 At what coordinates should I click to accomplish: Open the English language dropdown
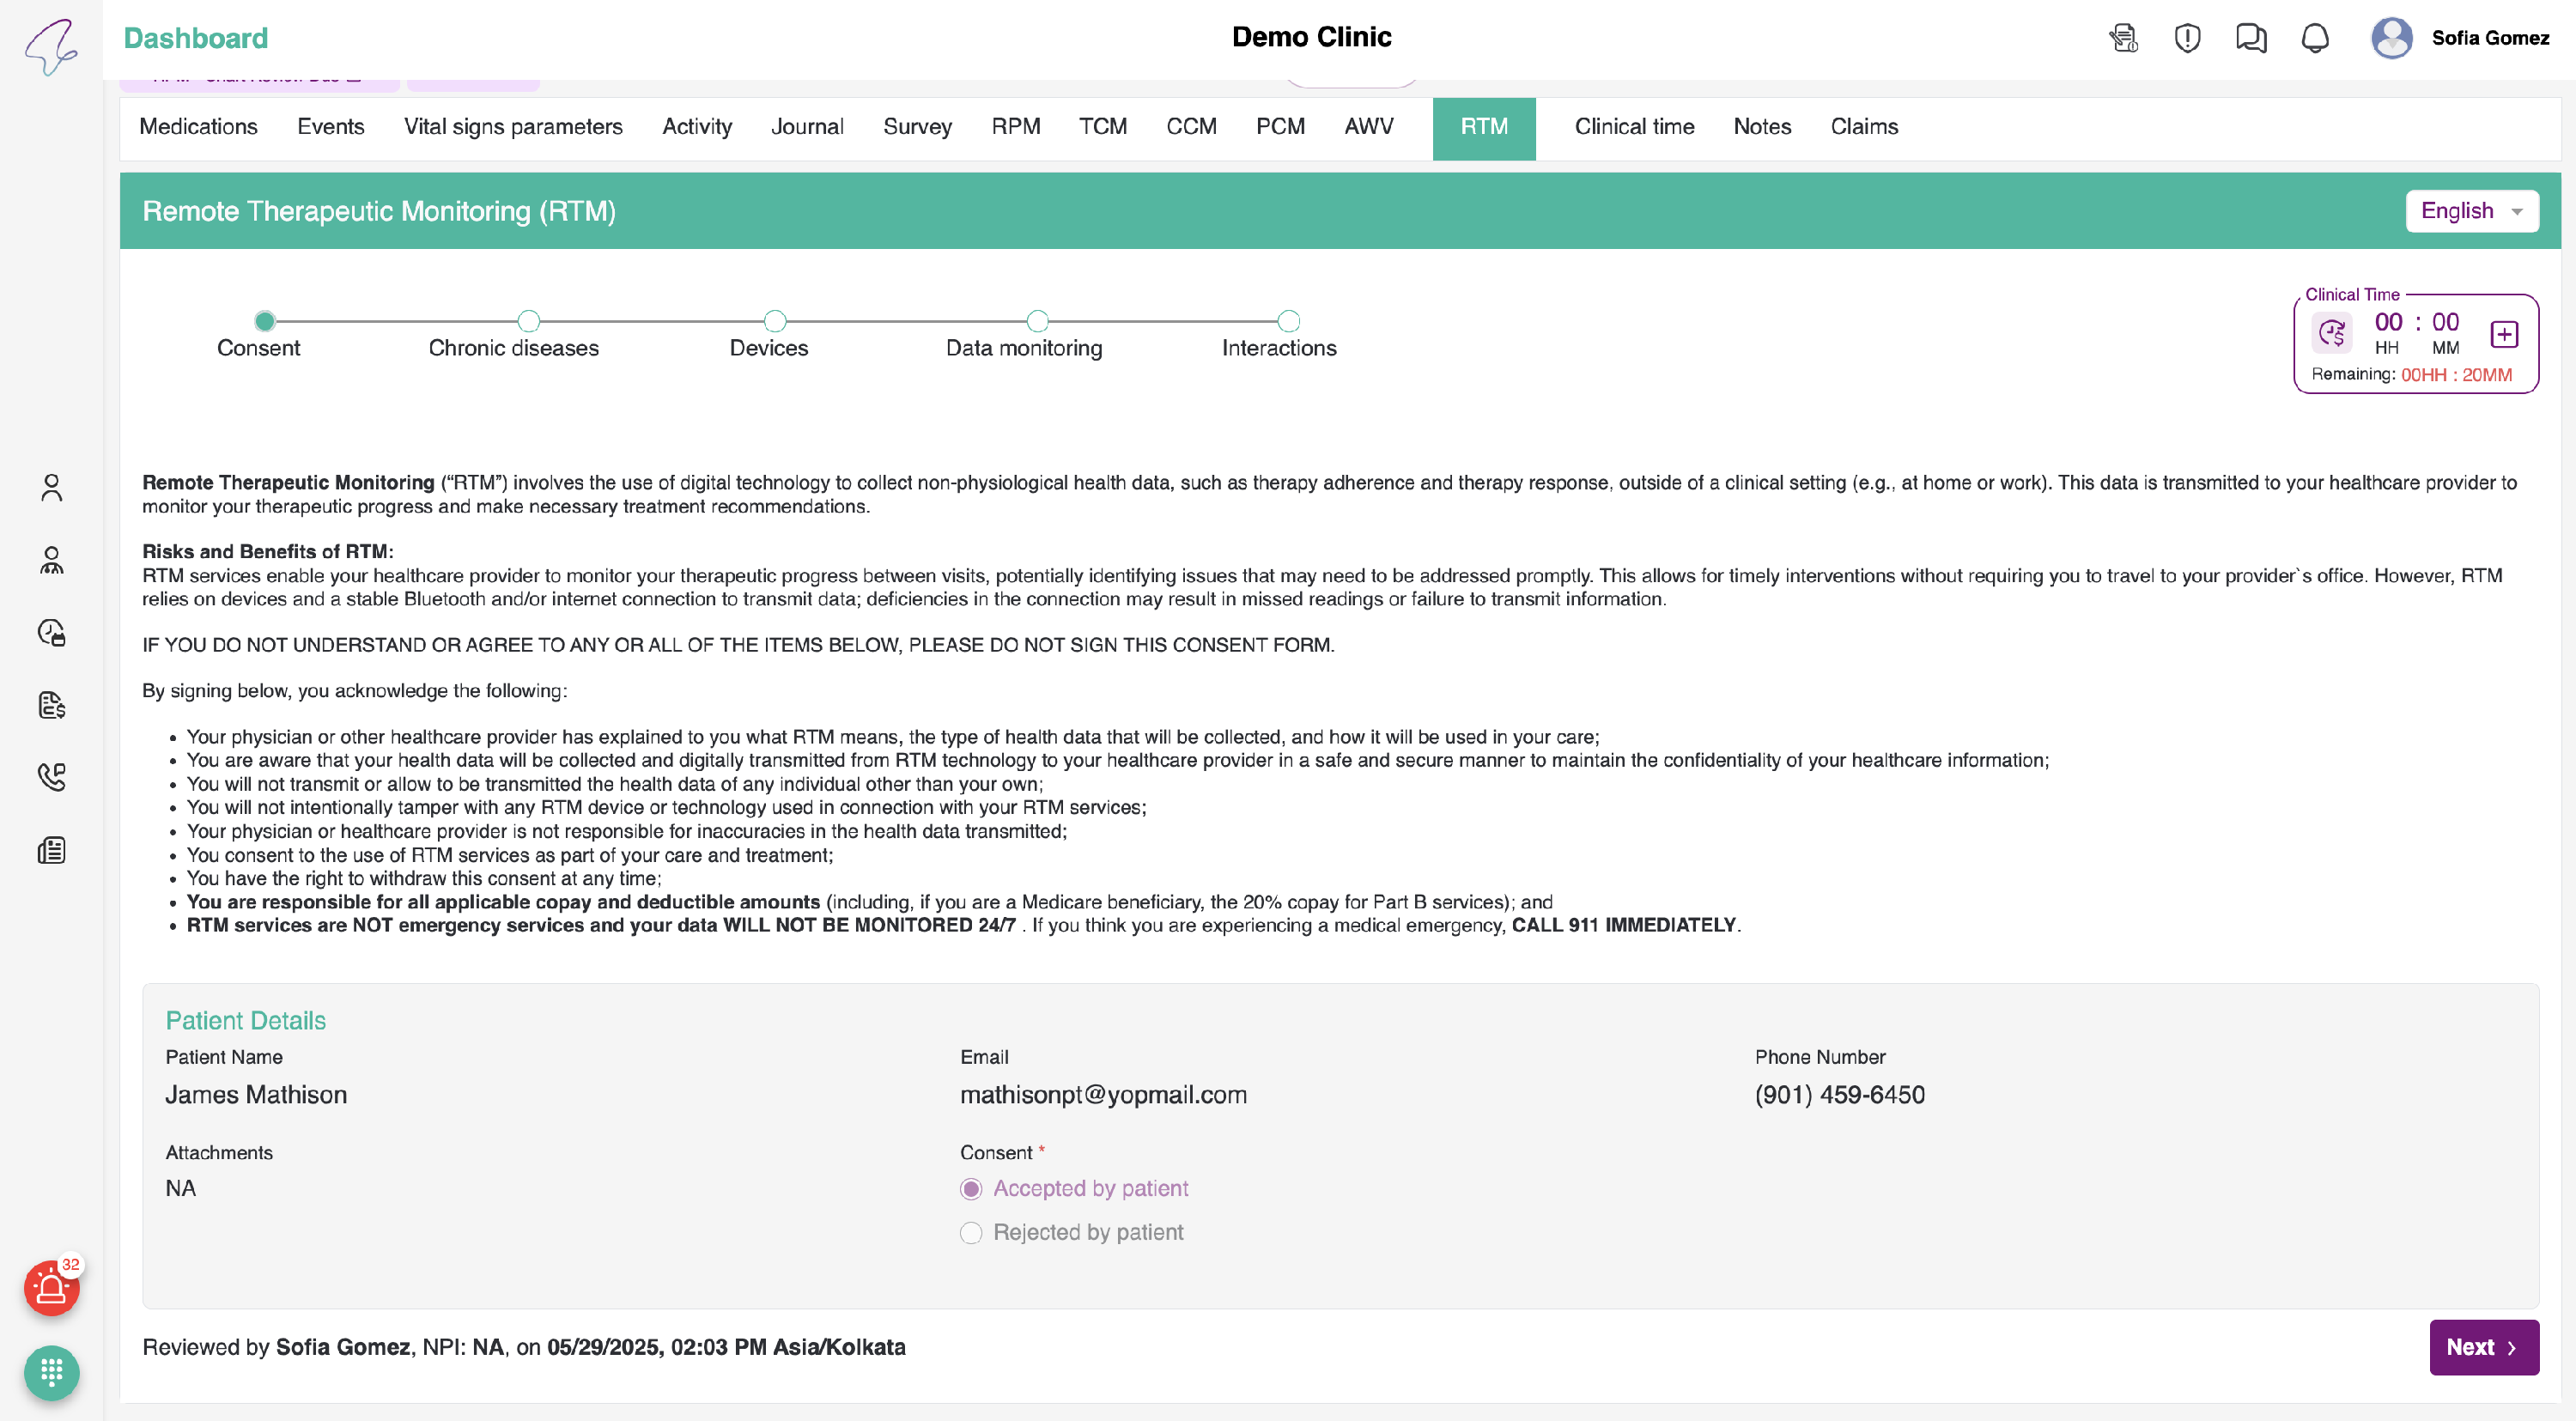[x=2471, y=211]
